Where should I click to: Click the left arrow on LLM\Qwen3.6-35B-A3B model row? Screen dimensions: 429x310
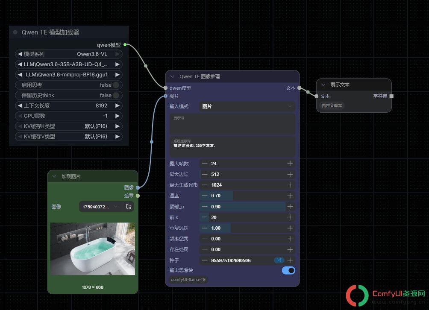[20, 64]
